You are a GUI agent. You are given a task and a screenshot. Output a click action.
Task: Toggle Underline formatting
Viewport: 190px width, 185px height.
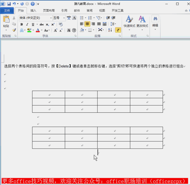33,24
